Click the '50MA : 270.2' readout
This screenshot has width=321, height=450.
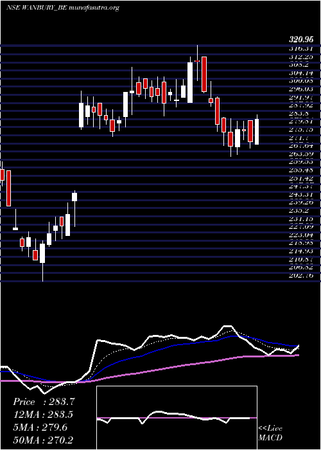click(43, 440)
